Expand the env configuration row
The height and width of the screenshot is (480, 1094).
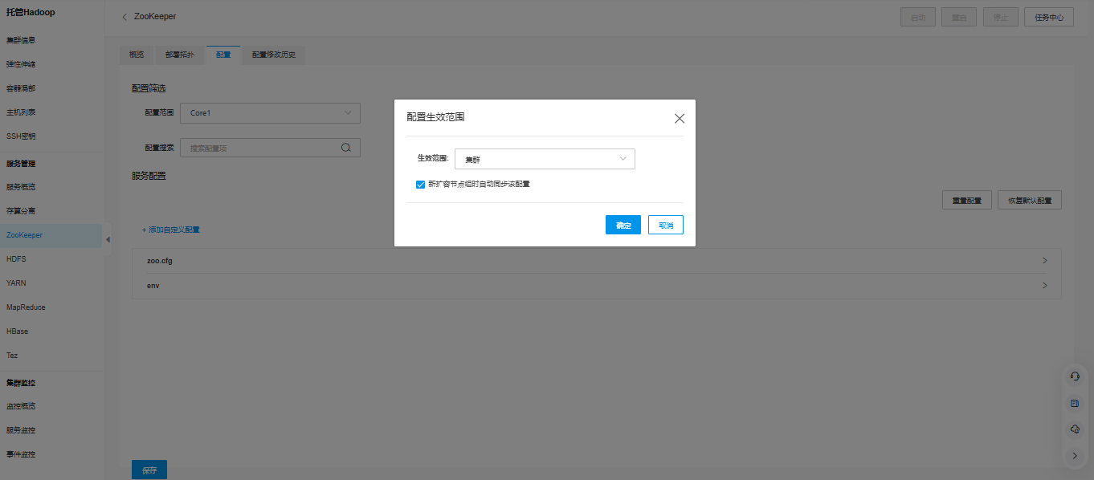[x=596, y=286]
